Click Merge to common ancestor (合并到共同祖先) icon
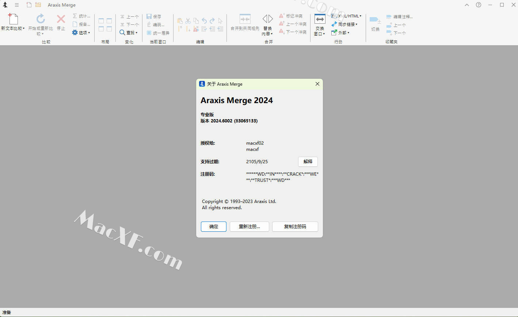The width and height of the screenshot is (518, 317). tap(245, 19)
